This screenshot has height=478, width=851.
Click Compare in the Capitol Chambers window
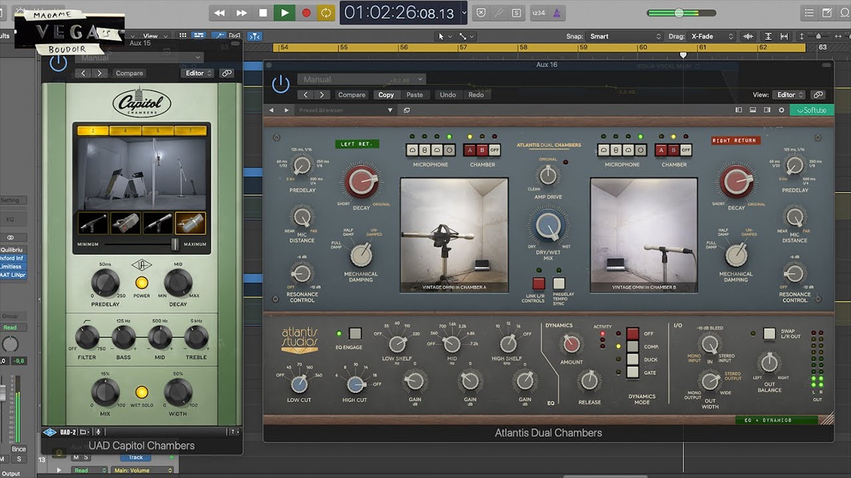point(130,74)
